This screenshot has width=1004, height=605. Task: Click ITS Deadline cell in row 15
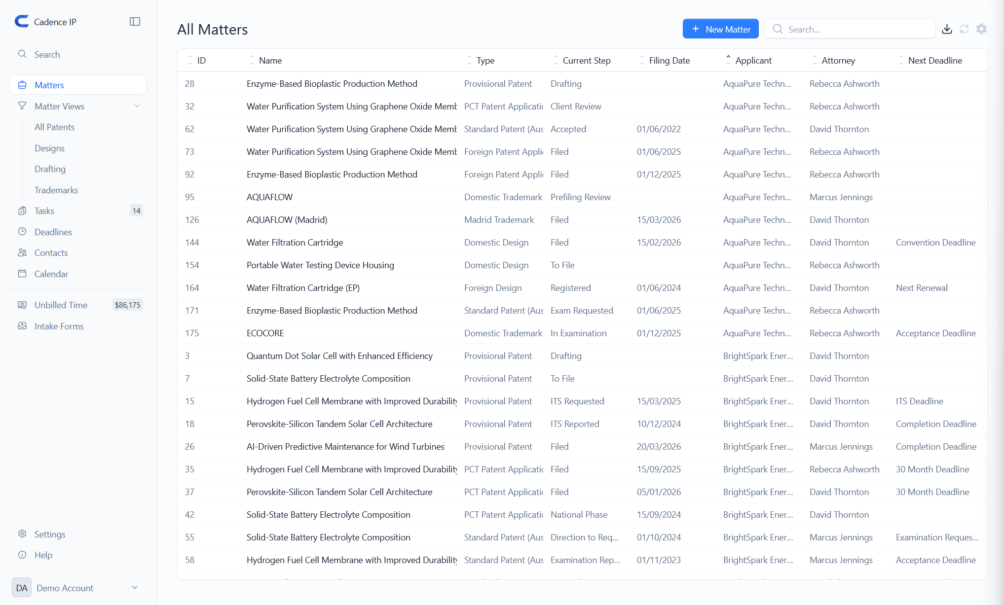coord(919,401)
